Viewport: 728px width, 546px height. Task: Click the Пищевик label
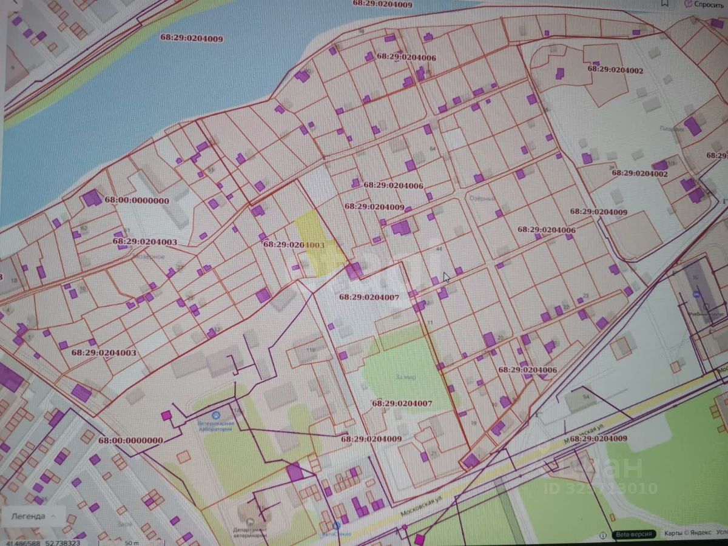tap(673, 130)
